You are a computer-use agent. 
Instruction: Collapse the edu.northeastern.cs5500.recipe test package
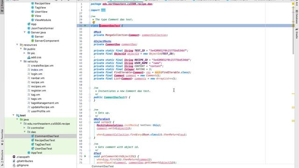tap(21, 124)
